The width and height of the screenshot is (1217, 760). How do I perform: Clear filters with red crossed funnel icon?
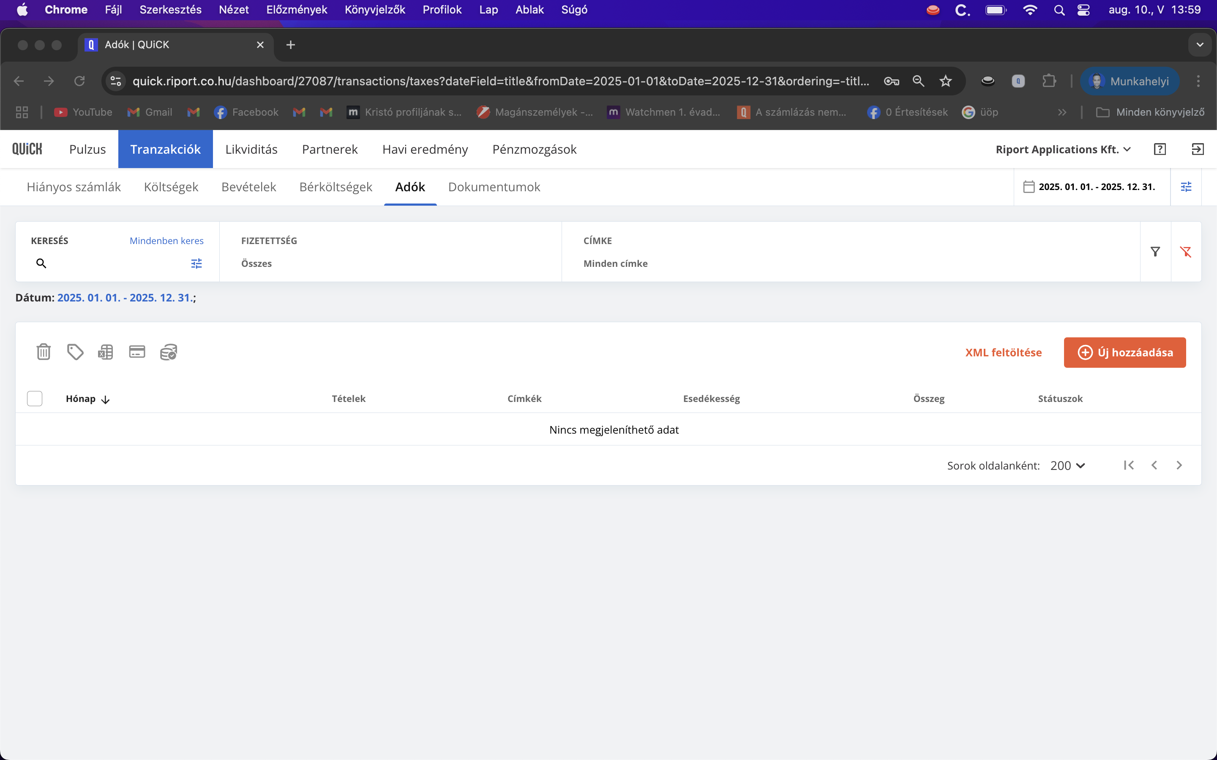coord(1186,252)
